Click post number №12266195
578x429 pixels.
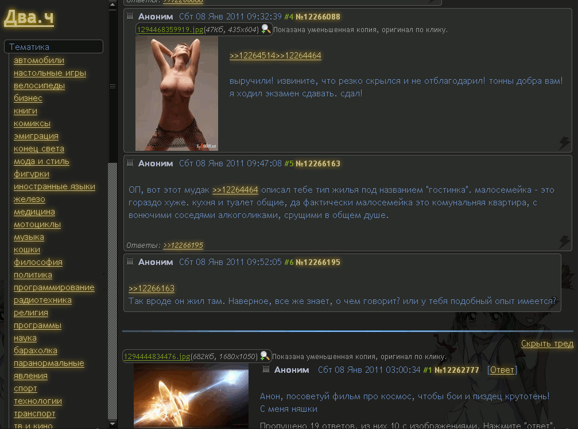pyautogui.click(x=318, y=262)
